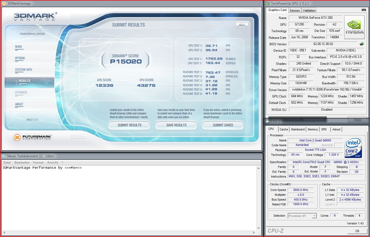
Task: Click the GPU-Z title bar icon
Action: pyautogui.click(x=268, y=3)
